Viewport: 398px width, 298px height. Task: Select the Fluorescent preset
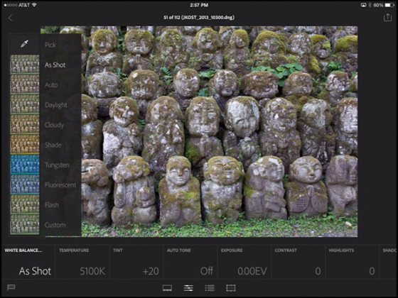(x=60, y=185)
